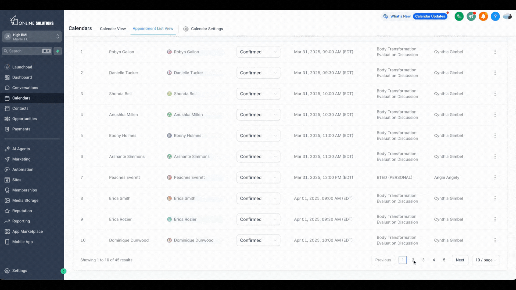Open status dropdown for Robyn Gallon
The height and width of the screenshot is (290, 516).
click(x=258, y=52)
